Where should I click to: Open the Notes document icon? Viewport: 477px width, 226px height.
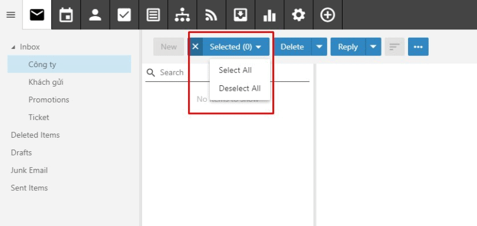pyautogui.click(x=153, y=15)
